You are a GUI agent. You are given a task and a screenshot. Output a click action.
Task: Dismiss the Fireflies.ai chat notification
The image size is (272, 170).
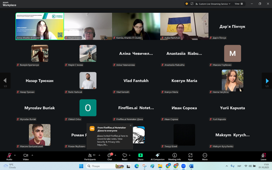pyautogui.click(x=130, y=125)
